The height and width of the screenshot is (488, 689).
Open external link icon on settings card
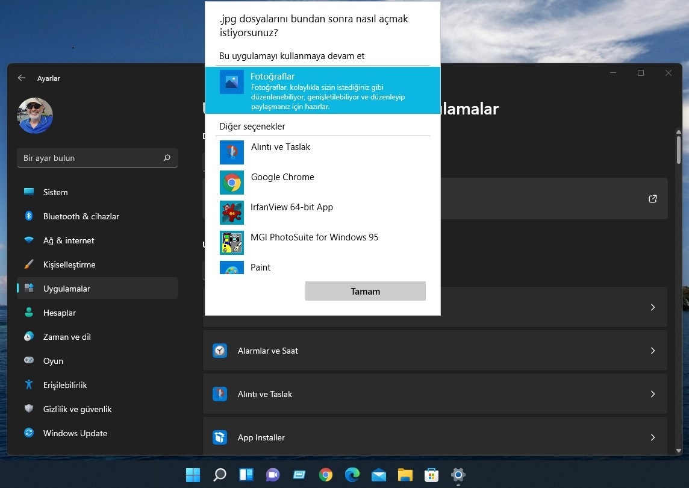653,199
